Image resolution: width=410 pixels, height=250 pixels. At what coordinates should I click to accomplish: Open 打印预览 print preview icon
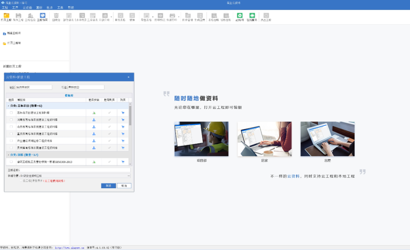[x=160, y=17]
